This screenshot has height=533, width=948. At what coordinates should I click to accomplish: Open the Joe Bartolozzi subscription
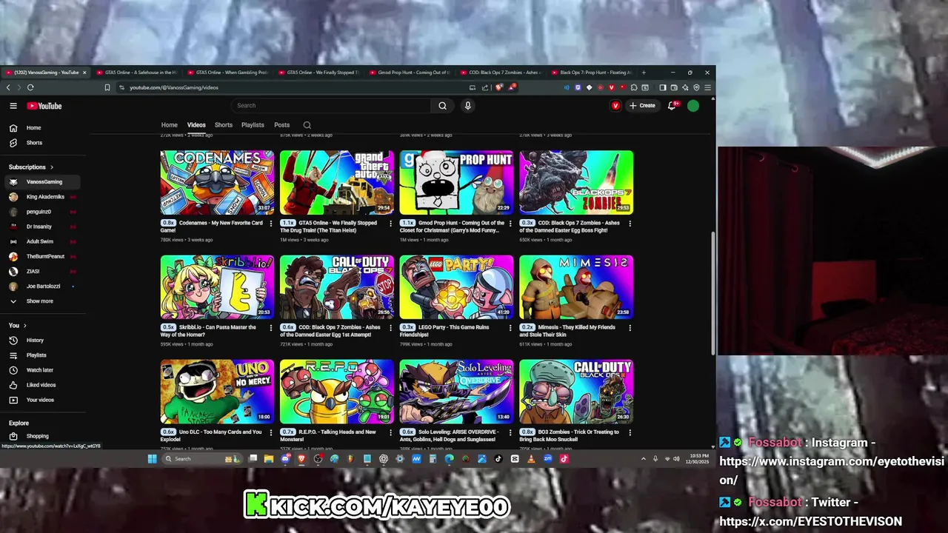click(44, 286)
